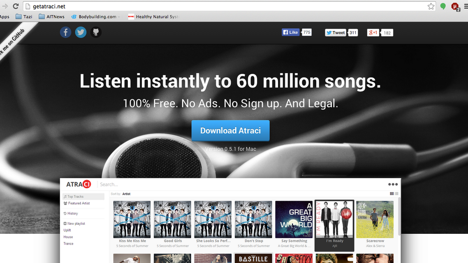468x263 pixels.
Task: Focus the getatraci.net address bar
Action: pos(229,6)
